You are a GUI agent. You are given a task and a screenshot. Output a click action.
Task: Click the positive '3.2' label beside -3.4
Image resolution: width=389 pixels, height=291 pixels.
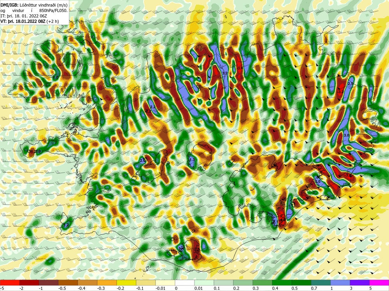pos(225,73)
